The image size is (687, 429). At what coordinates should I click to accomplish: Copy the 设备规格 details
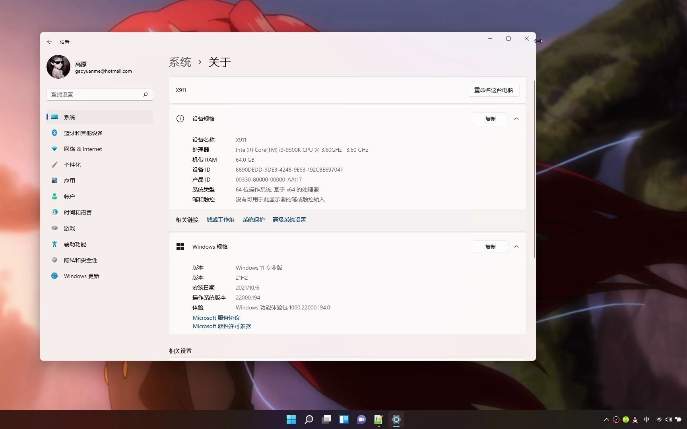491,119
